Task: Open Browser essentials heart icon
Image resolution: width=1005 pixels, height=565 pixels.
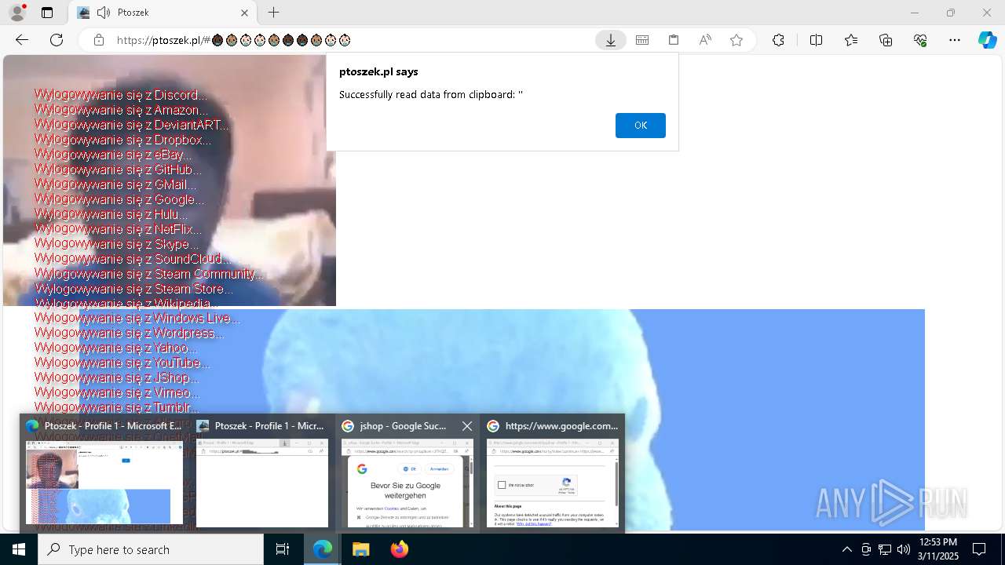Action: point(920,40)
